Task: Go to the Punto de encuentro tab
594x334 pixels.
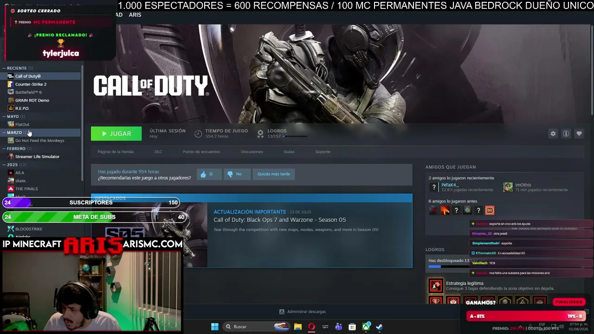Action: [201, 152]
